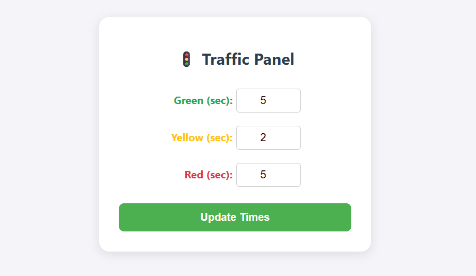Submit timings with the green button

(x=235, y=218)
